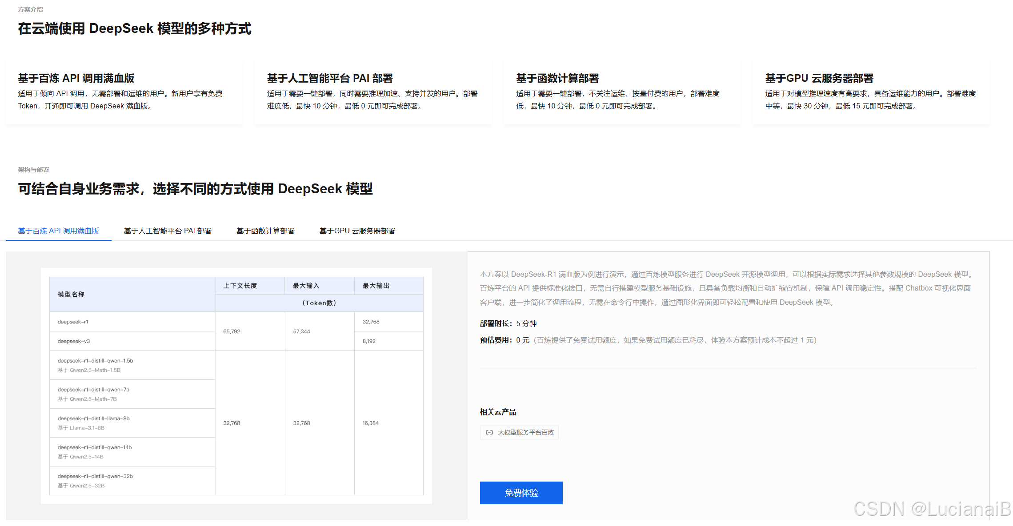Click the 在云端使用 DeepSeek 模型的多种方式 heading

point(135,28)
